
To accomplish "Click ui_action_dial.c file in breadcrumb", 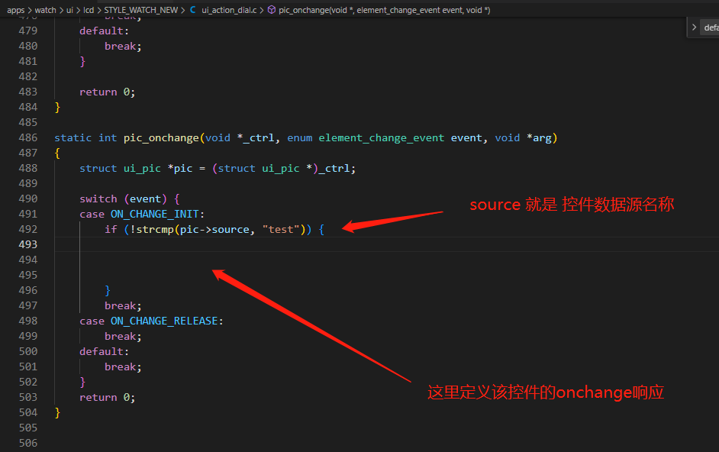I will [229, 10].
